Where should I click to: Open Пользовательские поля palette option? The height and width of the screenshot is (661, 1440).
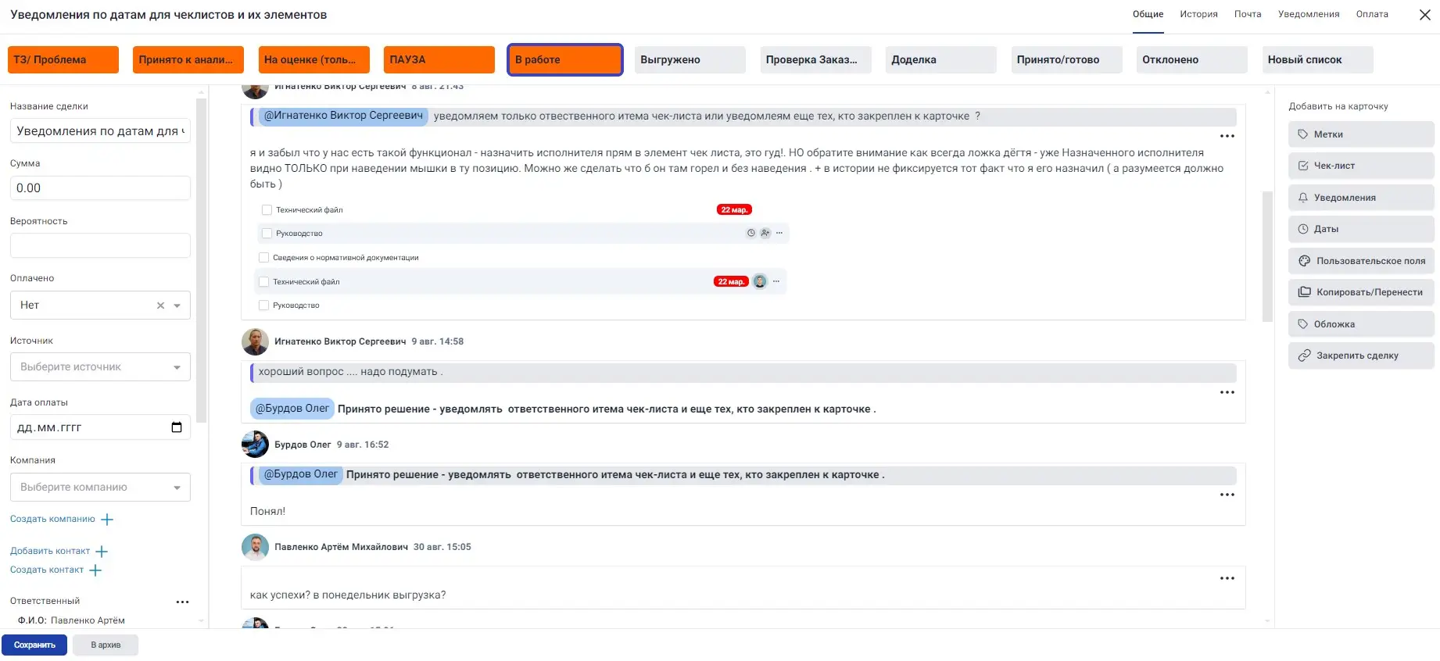[x=1360, y=261]
